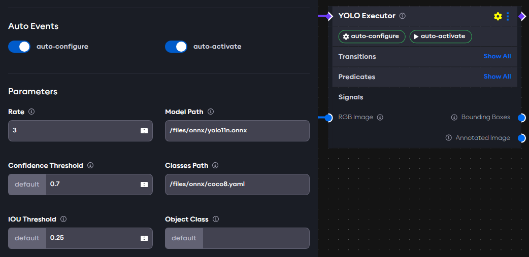Click info icon next to Object Class
The width and height of the screenshot is (529, 257).
tap(216, 219)
